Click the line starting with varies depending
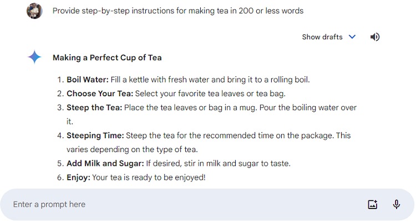 point(132,149)
